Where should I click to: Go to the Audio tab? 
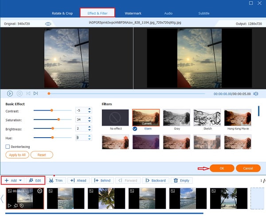click(168, 13)
